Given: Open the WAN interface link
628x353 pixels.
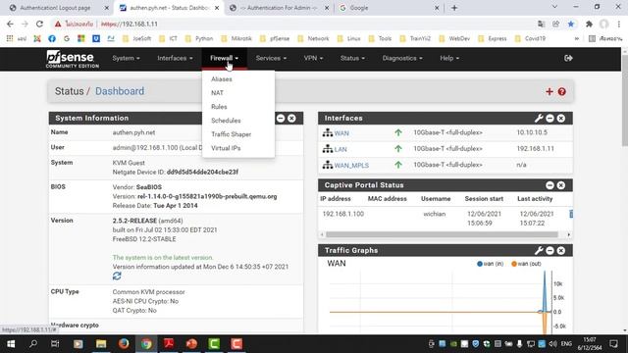Looking at the screenshot, I should [x=341, y=133].
